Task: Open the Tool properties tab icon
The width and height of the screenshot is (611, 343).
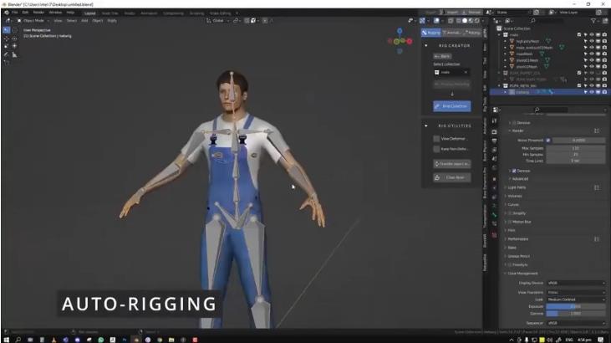Action: 495,121
